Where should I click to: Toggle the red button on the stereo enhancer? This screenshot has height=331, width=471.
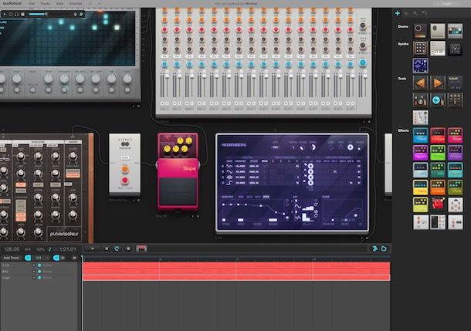pyautogui.click(x=125, y=181)
